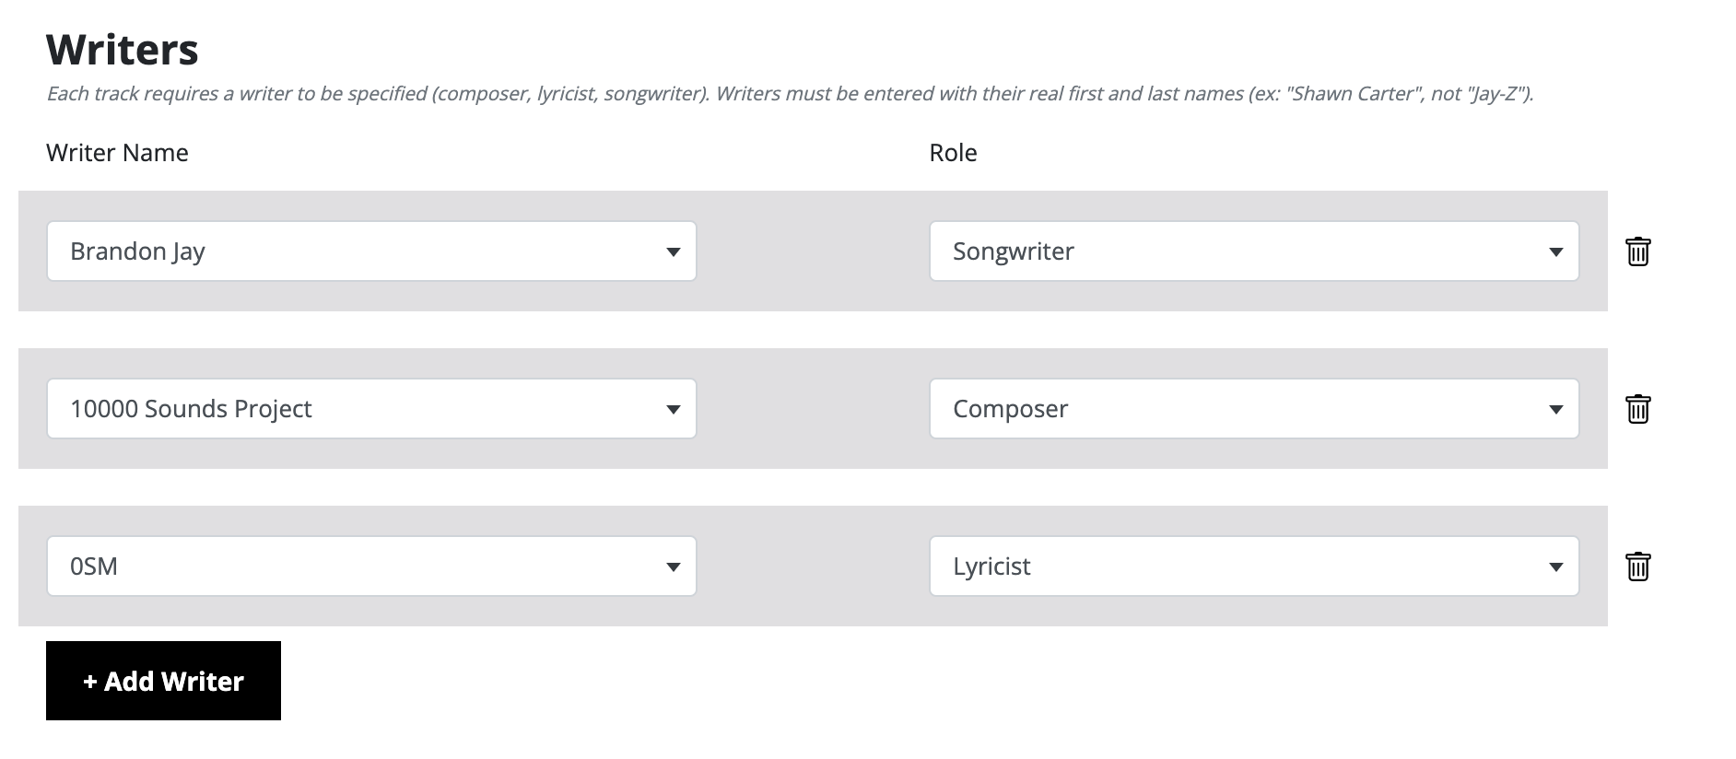Open the 0SM writer name dropdown
Screen dimensions: 1736x759
pyautogui.click(x=371, y=566)
